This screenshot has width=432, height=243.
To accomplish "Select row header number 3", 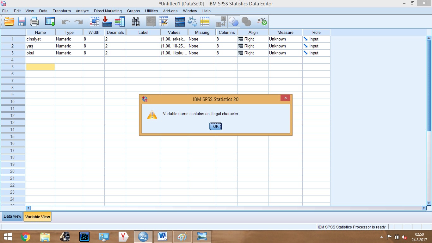I will pyautogui.click(x=13, y=53).
